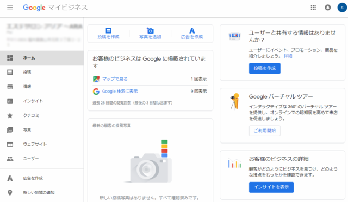Open 広告を作成 in the sidebar
Image resolution: width=348 pixels, height=202 pixels.
coord(42,178)
